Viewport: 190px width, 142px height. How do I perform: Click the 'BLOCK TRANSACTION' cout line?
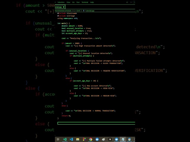(98, 63)
